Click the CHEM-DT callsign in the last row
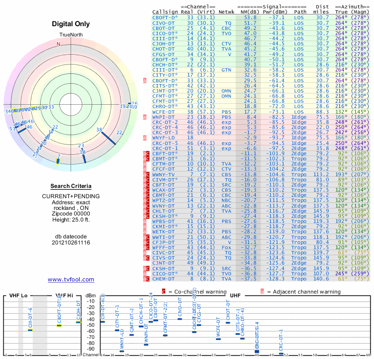 [x=164, y=279]
